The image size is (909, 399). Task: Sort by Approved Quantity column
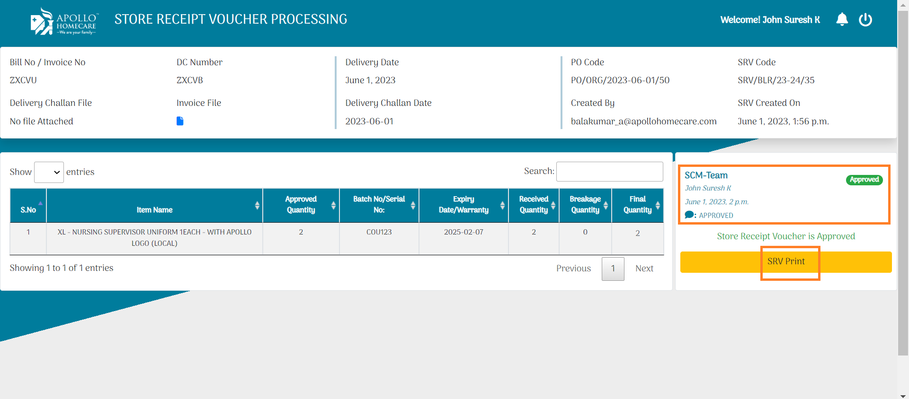coord(301,205)
